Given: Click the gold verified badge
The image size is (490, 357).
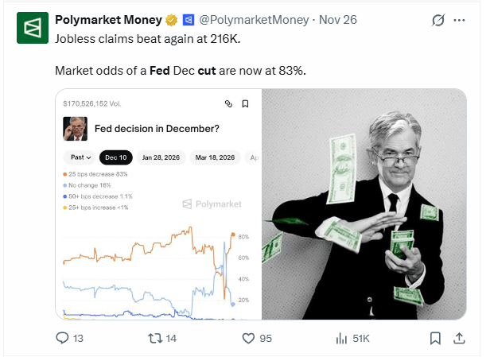Looking at the screenshot, I should (171, 21).
